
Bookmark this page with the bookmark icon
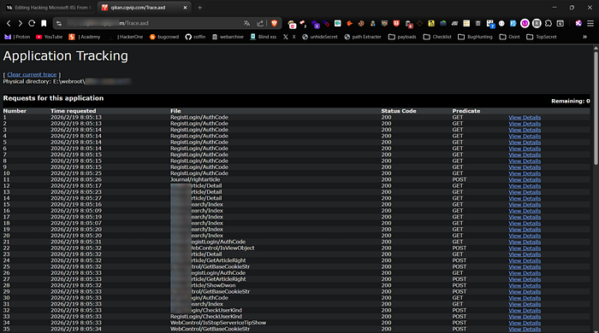tap(44, 23)
